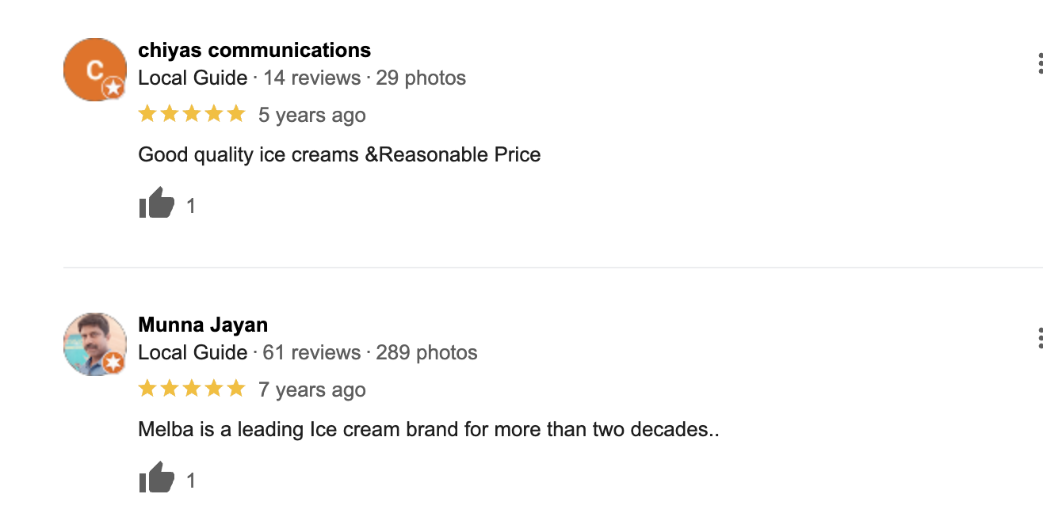
Task: Open chiyas communications reviewer profile name
Action: click(254, 50)
